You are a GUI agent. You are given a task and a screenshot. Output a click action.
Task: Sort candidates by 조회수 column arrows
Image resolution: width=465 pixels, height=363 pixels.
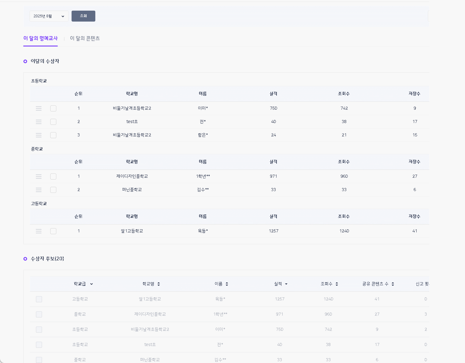pos(336,284)
